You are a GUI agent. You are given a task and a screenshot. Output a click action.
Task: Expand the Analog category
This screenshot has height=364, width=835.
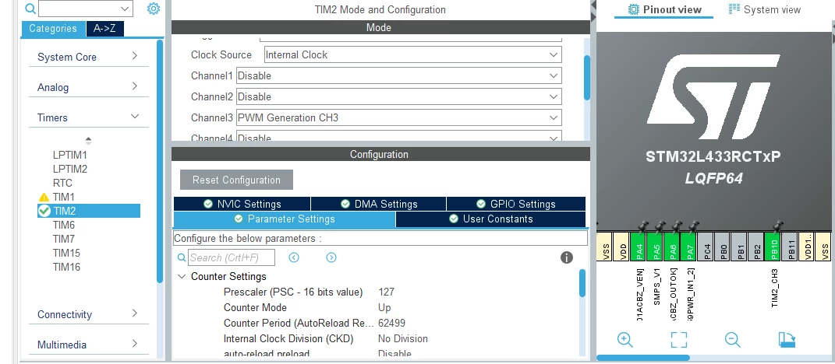point(89,87)
